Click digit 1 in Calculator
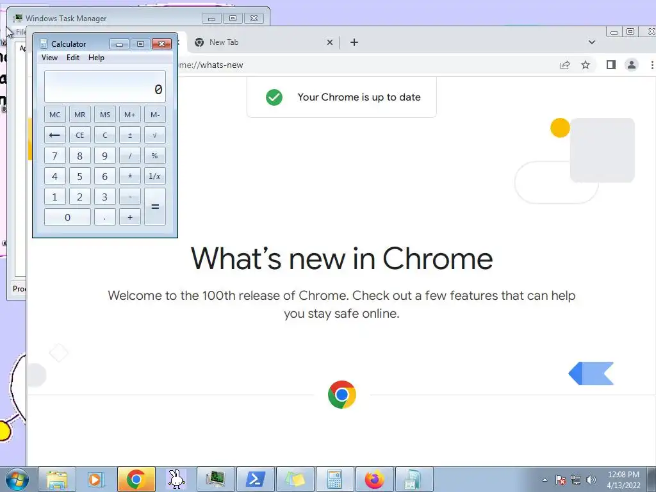 point(55,197)
